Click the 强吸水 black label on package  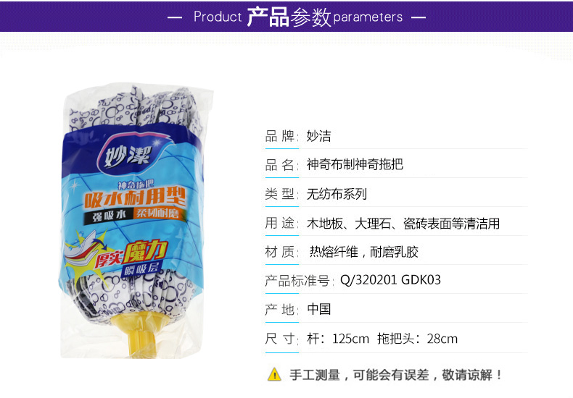tap(109, 216)
